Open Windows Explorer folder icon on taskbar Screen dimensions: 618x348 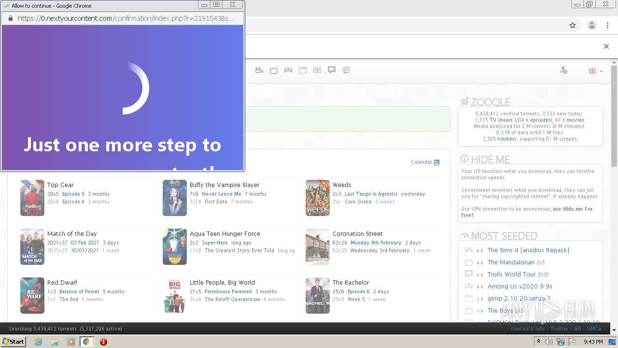point(55,342)
